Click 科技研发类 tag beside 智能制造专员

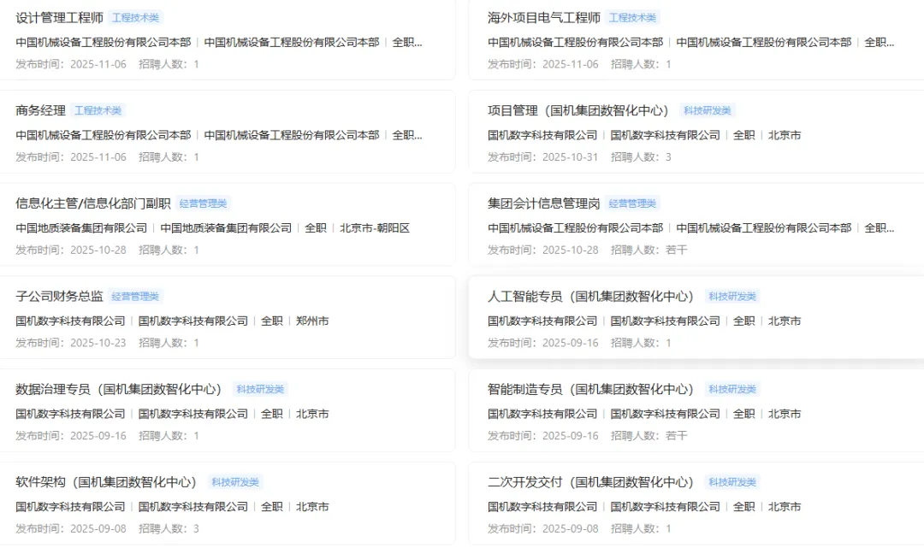click(732, 389)
